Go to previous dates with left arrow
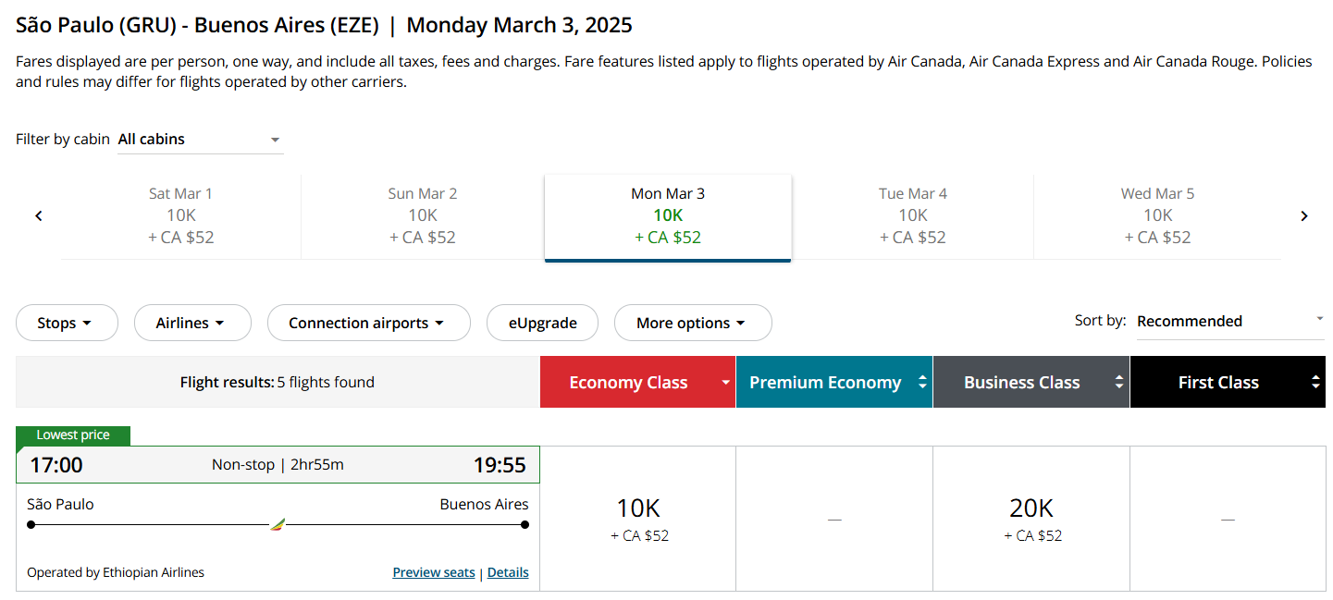This screenshot has width=1333, height=600. coord(39,216)
